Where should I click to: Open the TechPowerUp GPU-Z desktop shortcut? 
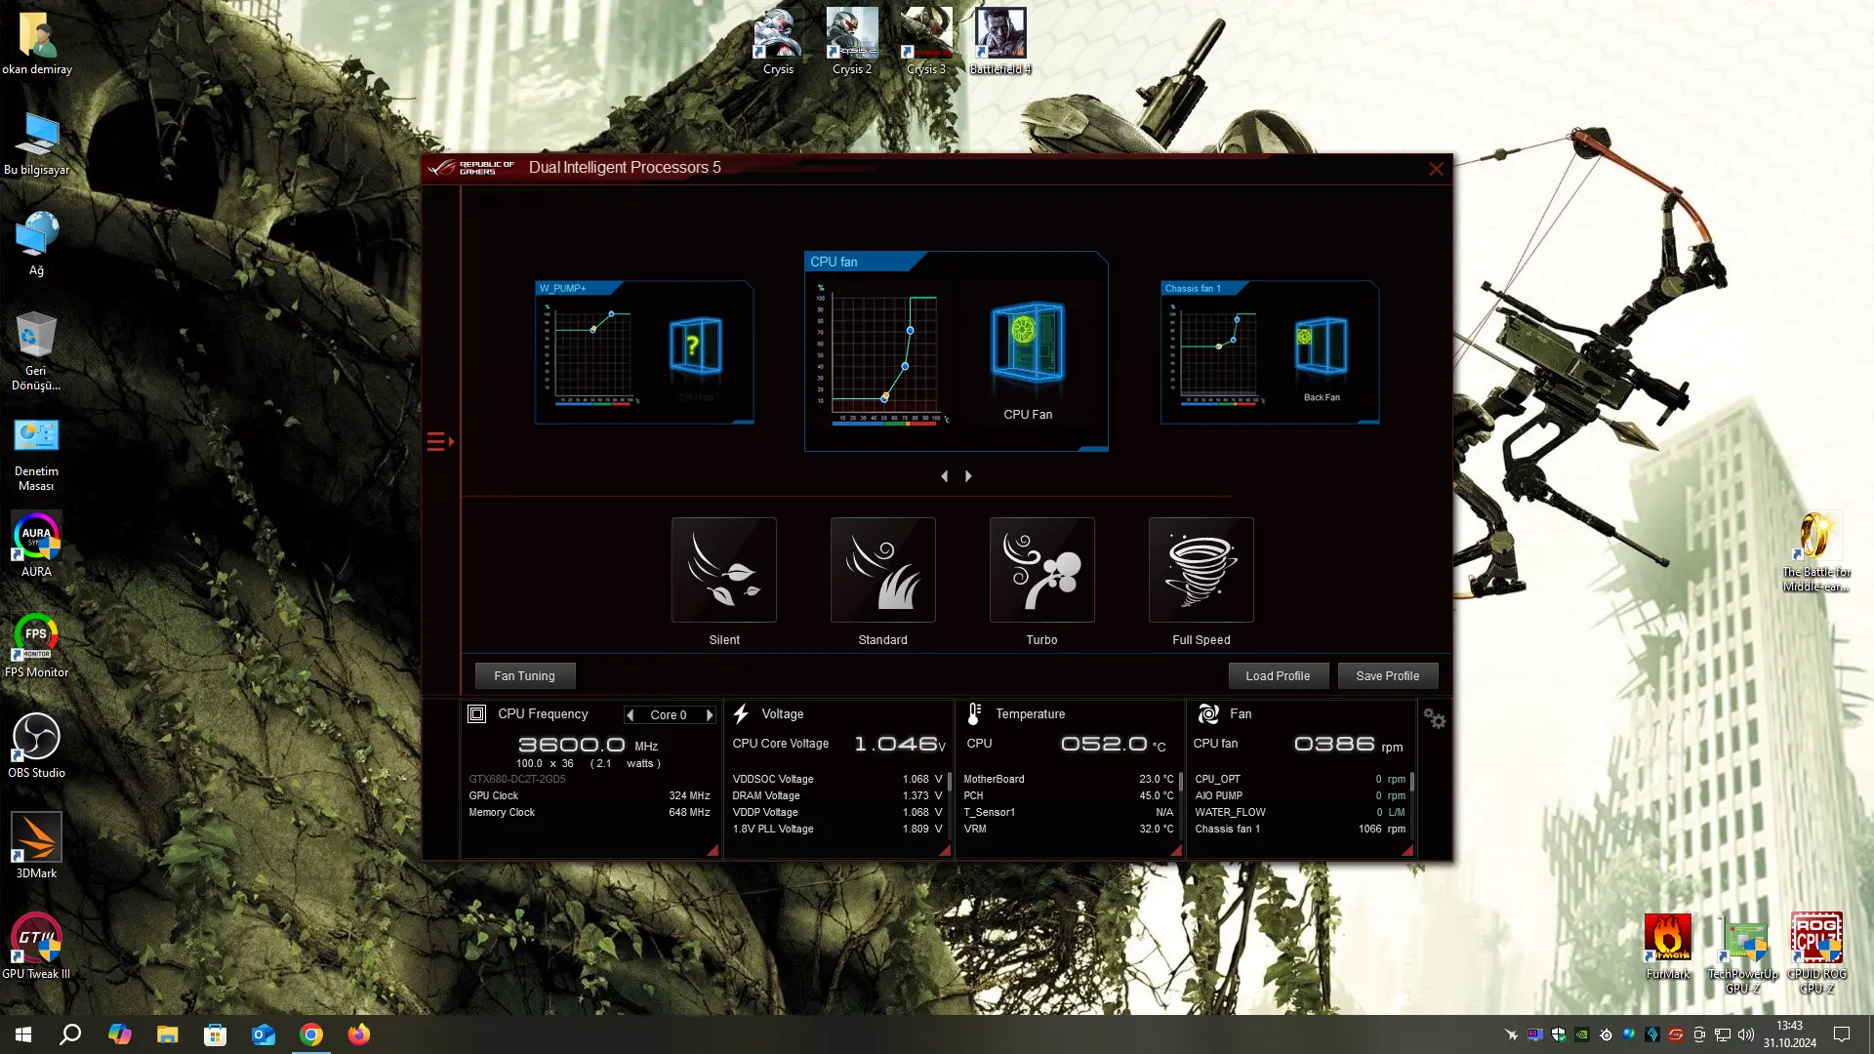pos(1743,954)
